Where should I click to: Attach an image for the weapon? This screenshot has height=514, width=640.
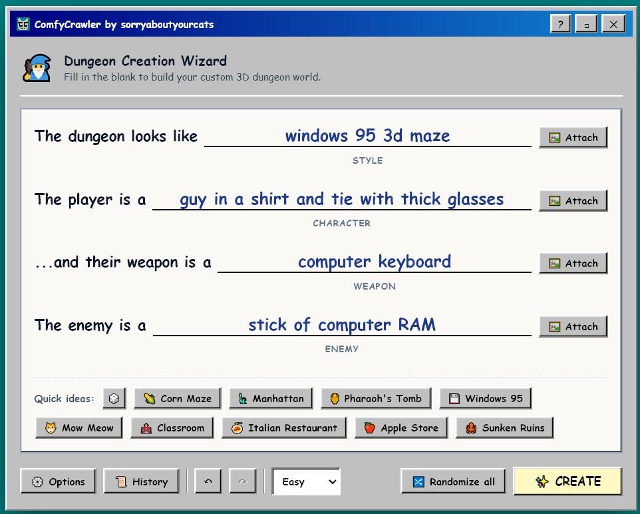[573, 263]
